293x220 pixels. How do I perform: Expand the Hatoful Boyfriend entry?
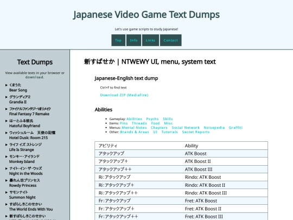tap(7, 121)
